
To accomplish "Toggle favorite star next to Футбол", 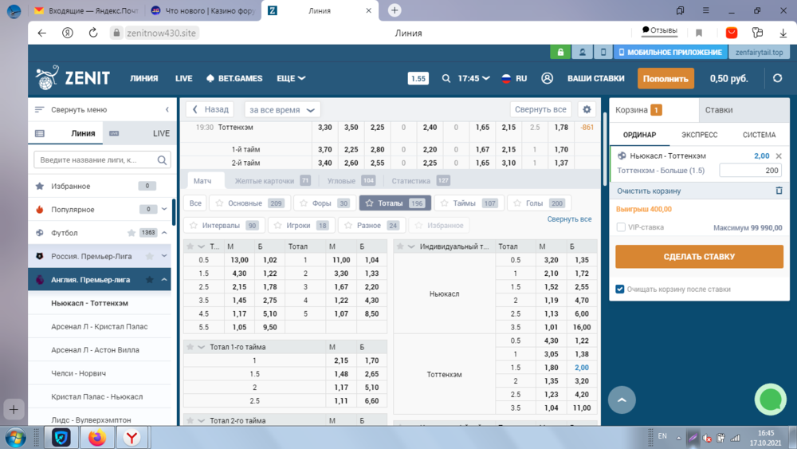I will tap(132, 233).
